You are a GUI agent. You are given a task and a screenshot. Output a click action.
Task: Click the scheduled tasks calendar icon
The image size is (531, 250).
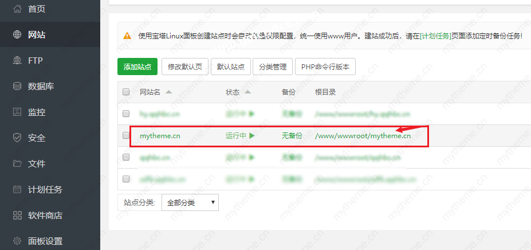point(17,190)
